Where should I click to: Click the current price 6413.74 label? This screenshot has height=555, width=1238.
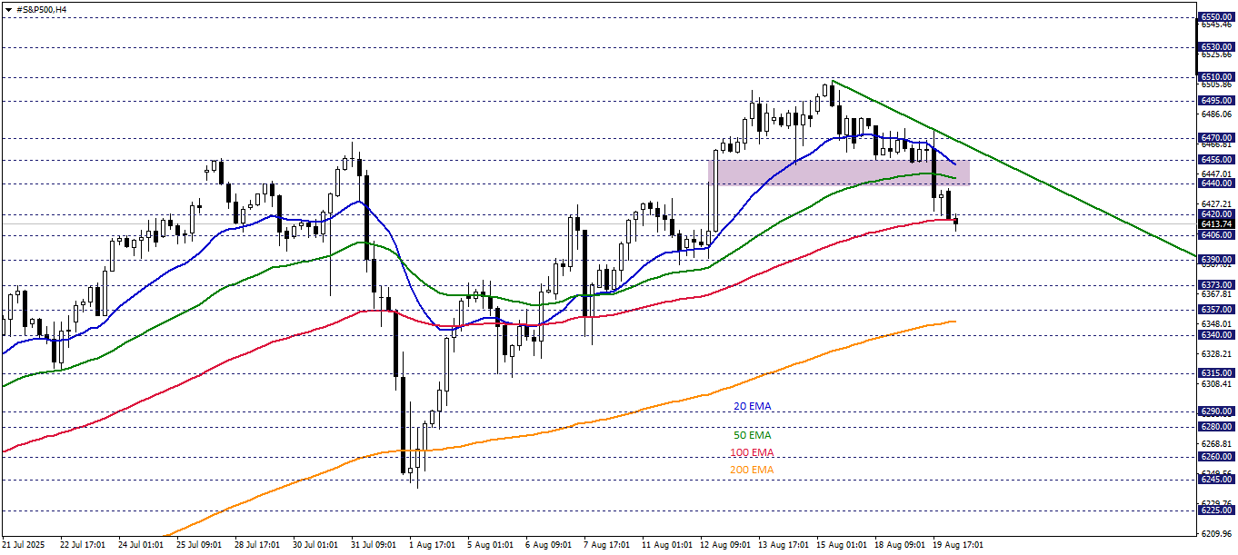[1216, 223]
